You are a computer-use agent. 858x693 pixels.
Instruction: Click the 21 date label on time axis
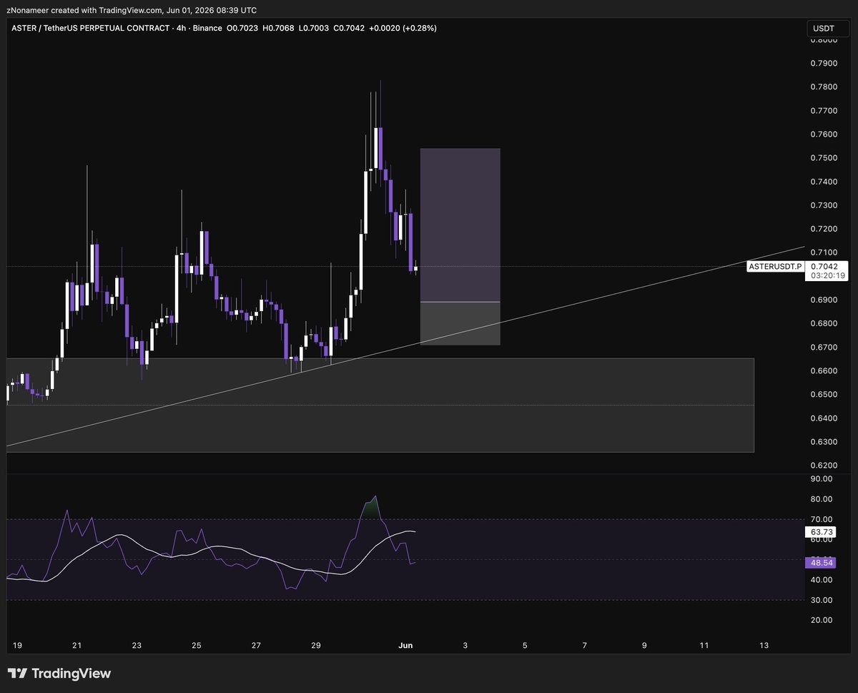point(77,645)
